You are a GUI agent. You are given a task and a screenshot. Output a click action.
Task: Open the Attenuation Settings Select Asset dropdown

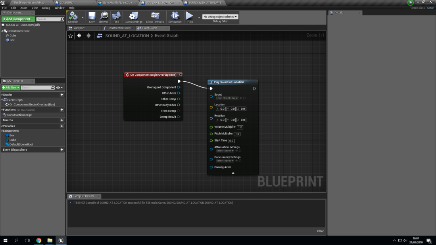225,151
